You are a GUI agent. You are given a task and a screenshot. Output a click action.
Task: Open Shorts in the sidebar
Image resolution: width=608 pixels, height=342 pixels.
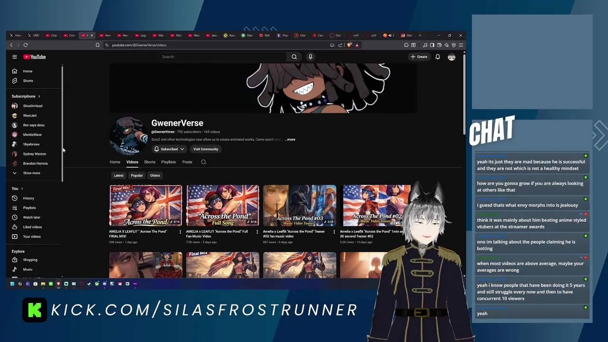[28, 81]
